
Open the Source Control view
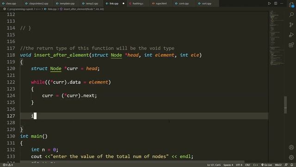(x=291, y=25)
